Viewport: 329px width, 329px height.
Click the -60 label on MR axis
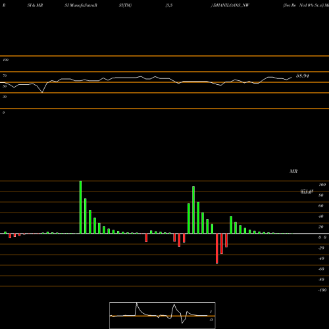(321, 269)
